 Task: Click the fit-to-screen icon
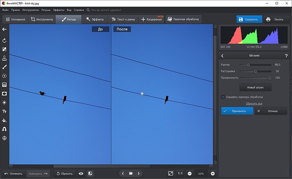pos(171,174)
